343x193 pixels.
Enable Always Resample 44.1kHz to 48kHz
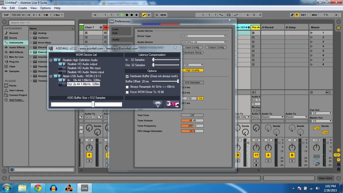pos(127,87)
